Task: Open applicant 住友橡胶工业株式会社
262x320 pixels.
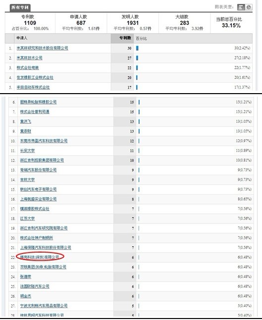Action: (35, 78)
